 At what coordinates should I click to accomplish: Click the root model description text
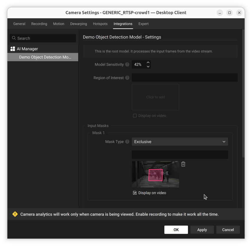coord(154,51)
